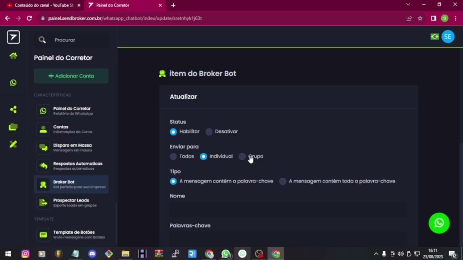Open notification center in taskbar

pos(452,254)
